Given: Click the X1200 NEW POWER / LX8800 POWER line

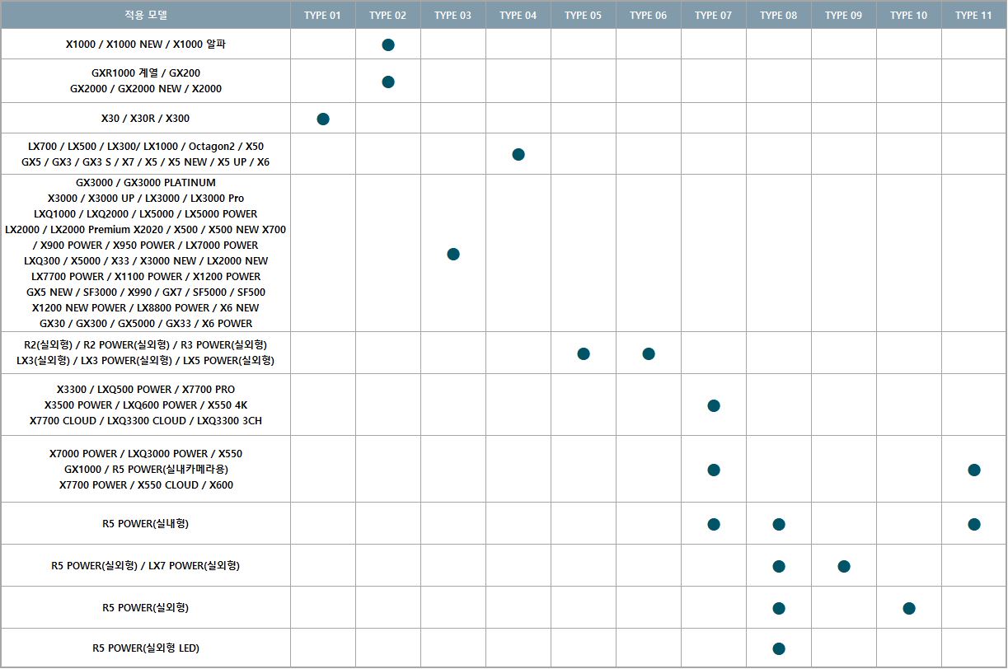Looking at the screenshot, I should tap(146, 308).
